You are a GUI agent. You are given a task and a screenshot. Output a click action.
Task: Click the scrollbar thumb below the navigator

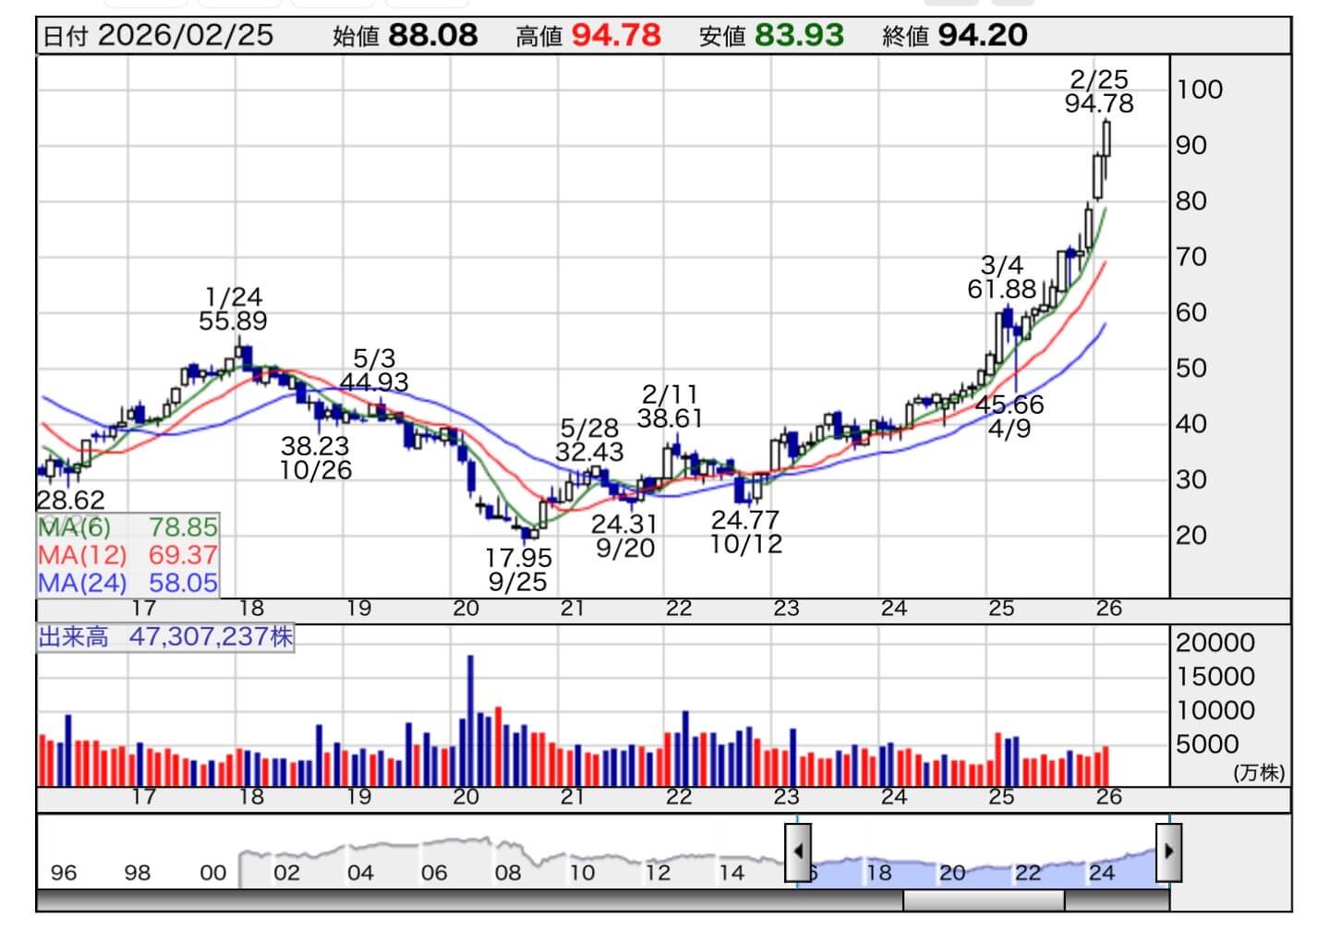tap(983, 900)
